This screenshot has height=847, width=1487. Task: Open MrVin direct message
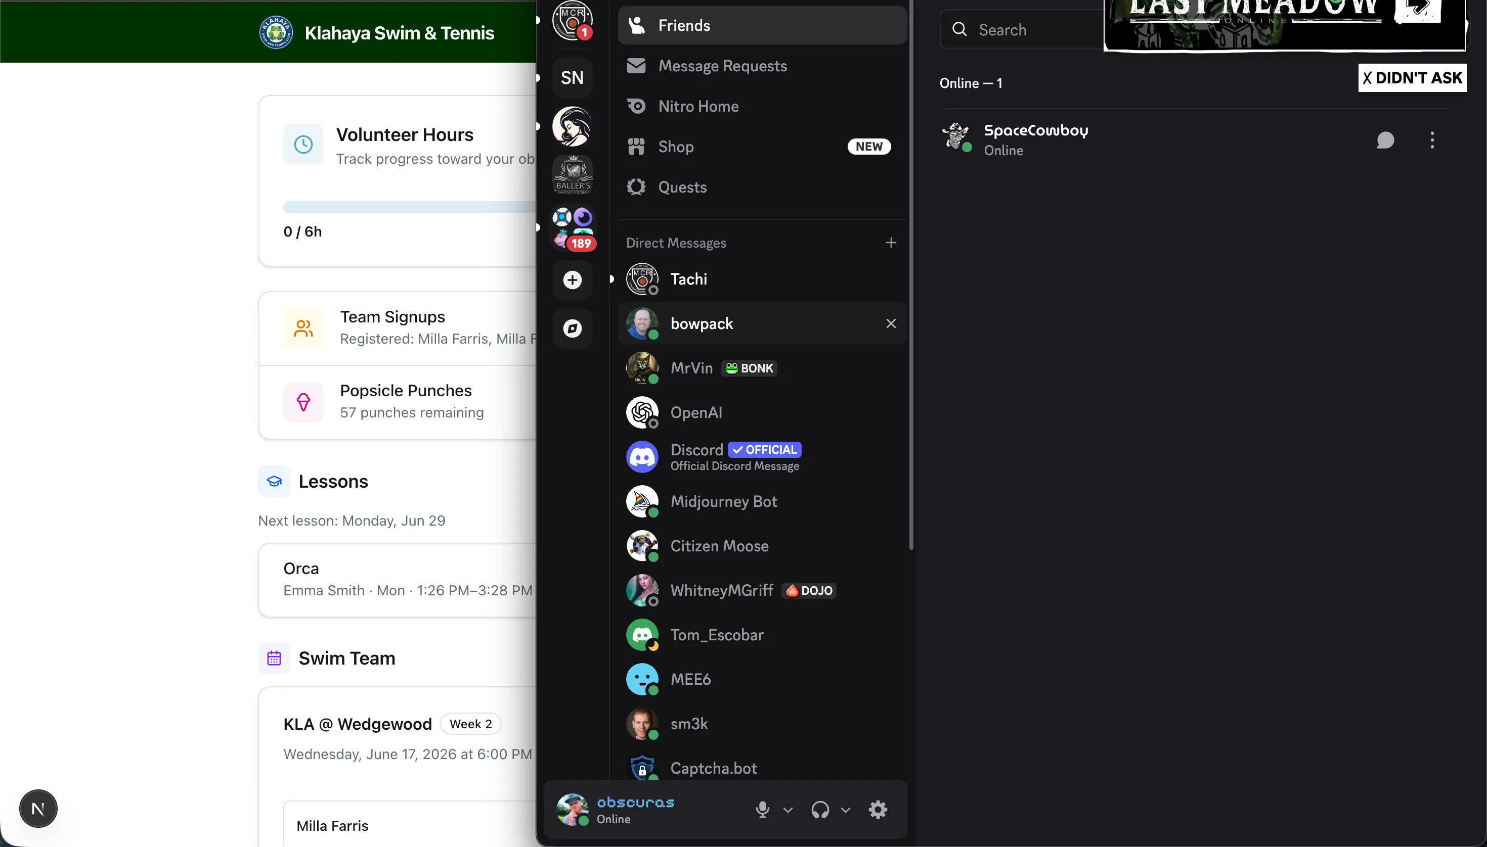click(691, 368)
